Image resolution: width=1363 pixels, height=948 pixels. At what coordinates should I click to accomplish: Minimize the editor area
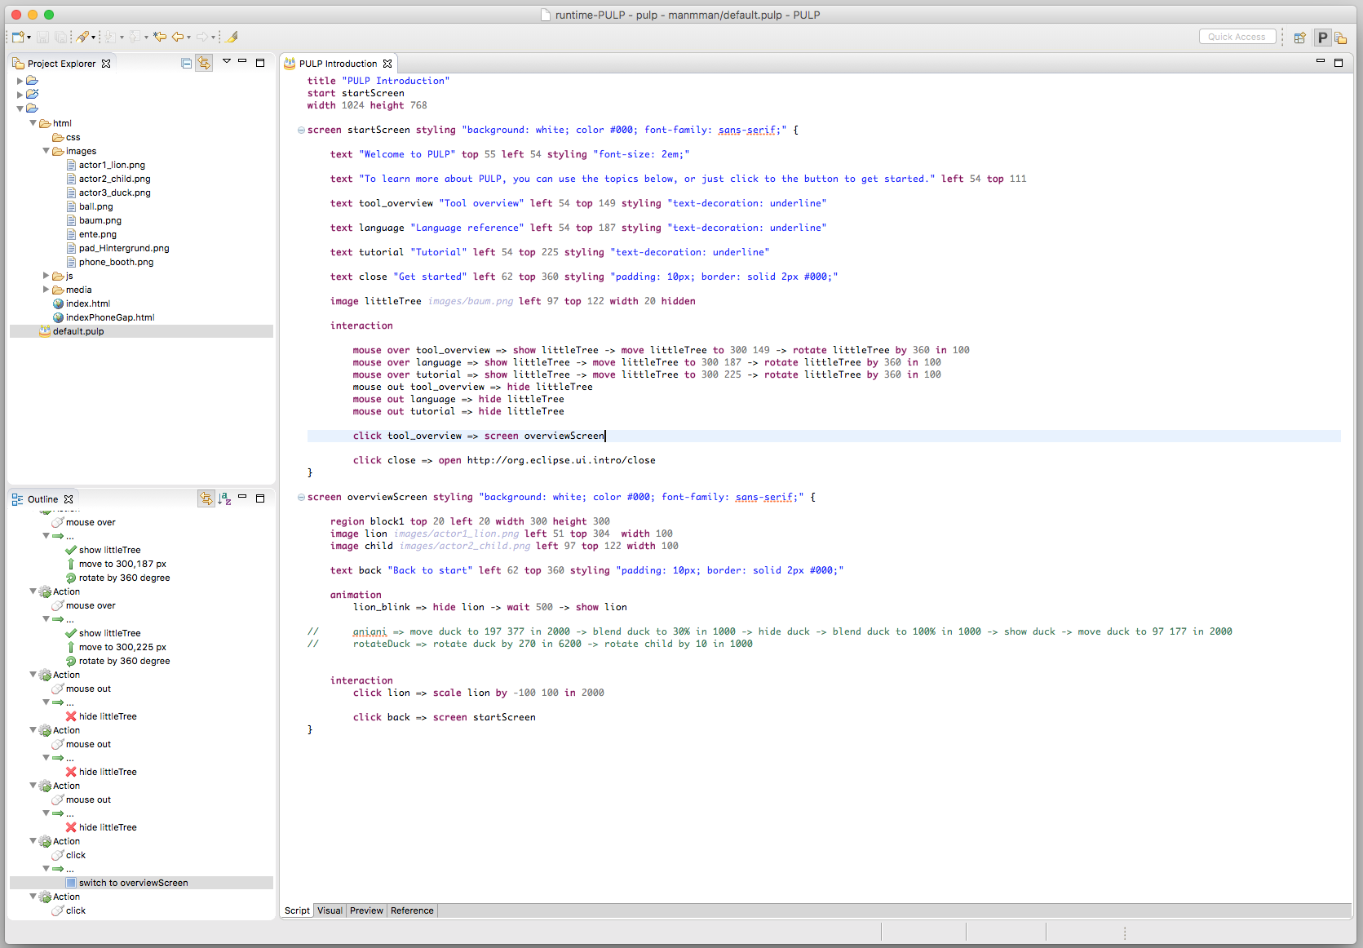point(1321,62)
